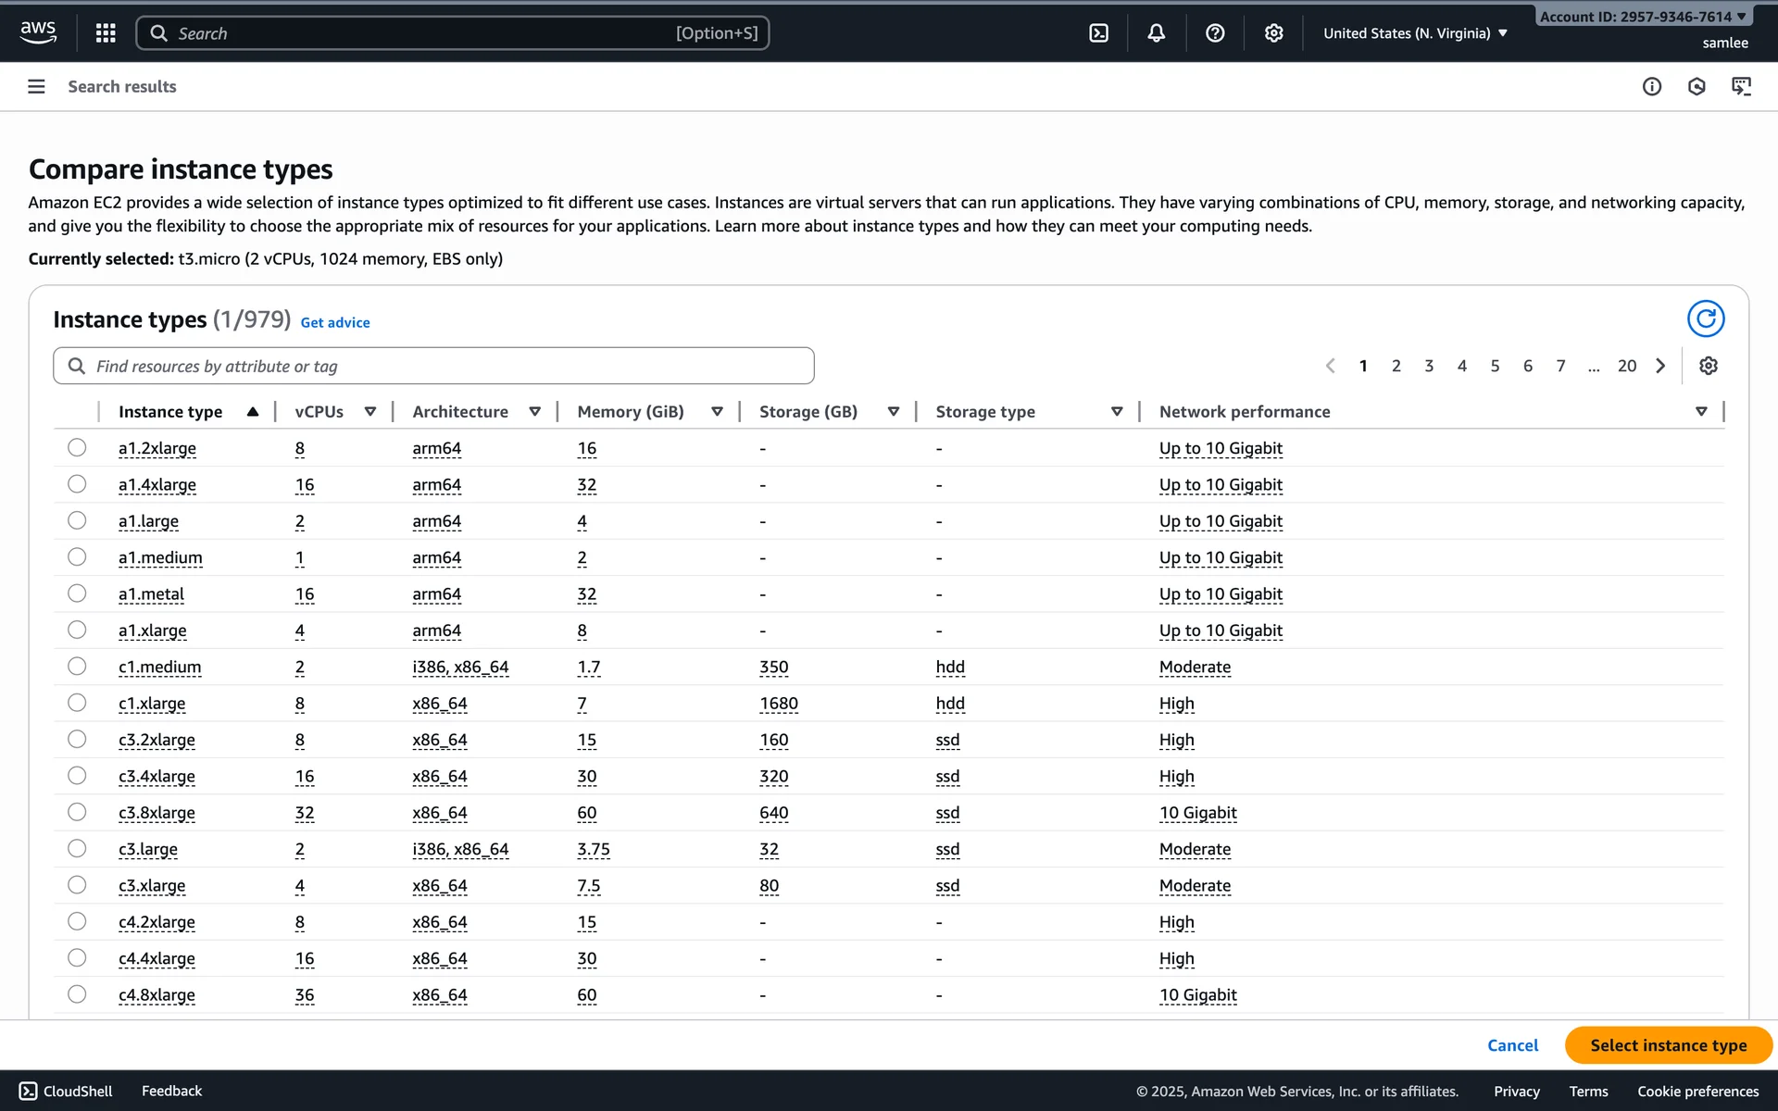Image resolution: width=1778 pixels, height=1111 pixels.
Task: Open the info panel icon
Action: [1652, 86]
